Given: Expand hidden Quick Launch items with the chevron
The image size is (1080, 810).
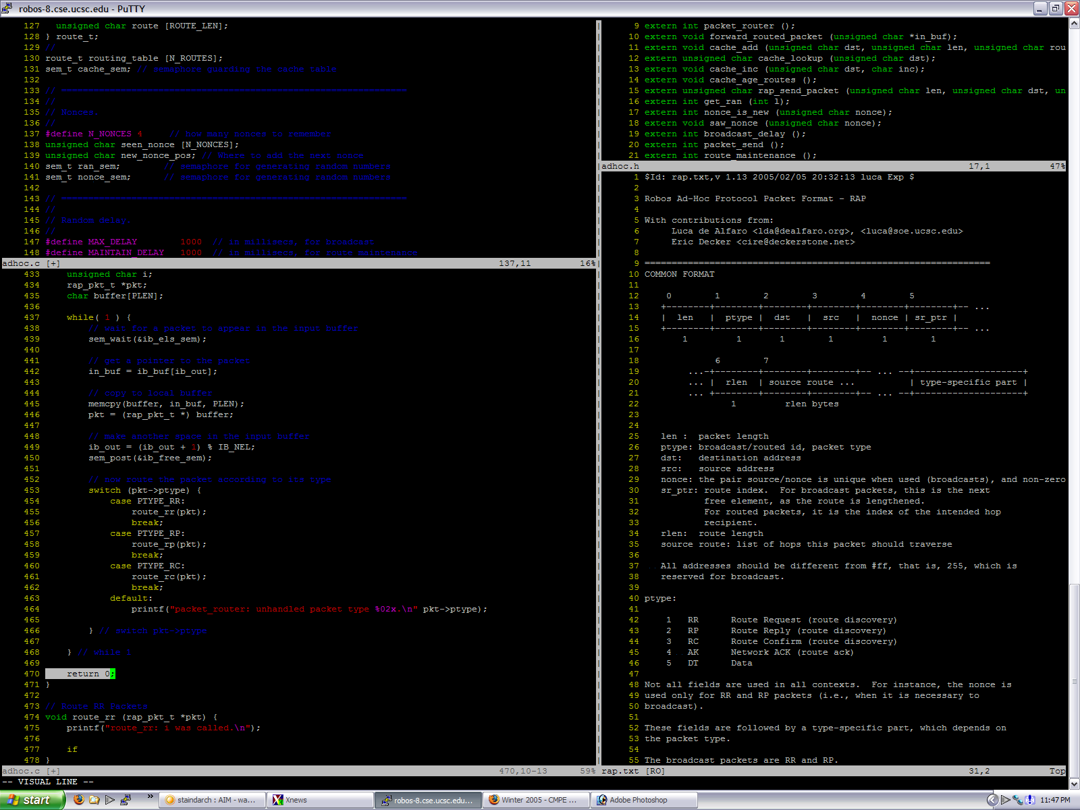Looking at the screenshot, I should tap(150, 797).
